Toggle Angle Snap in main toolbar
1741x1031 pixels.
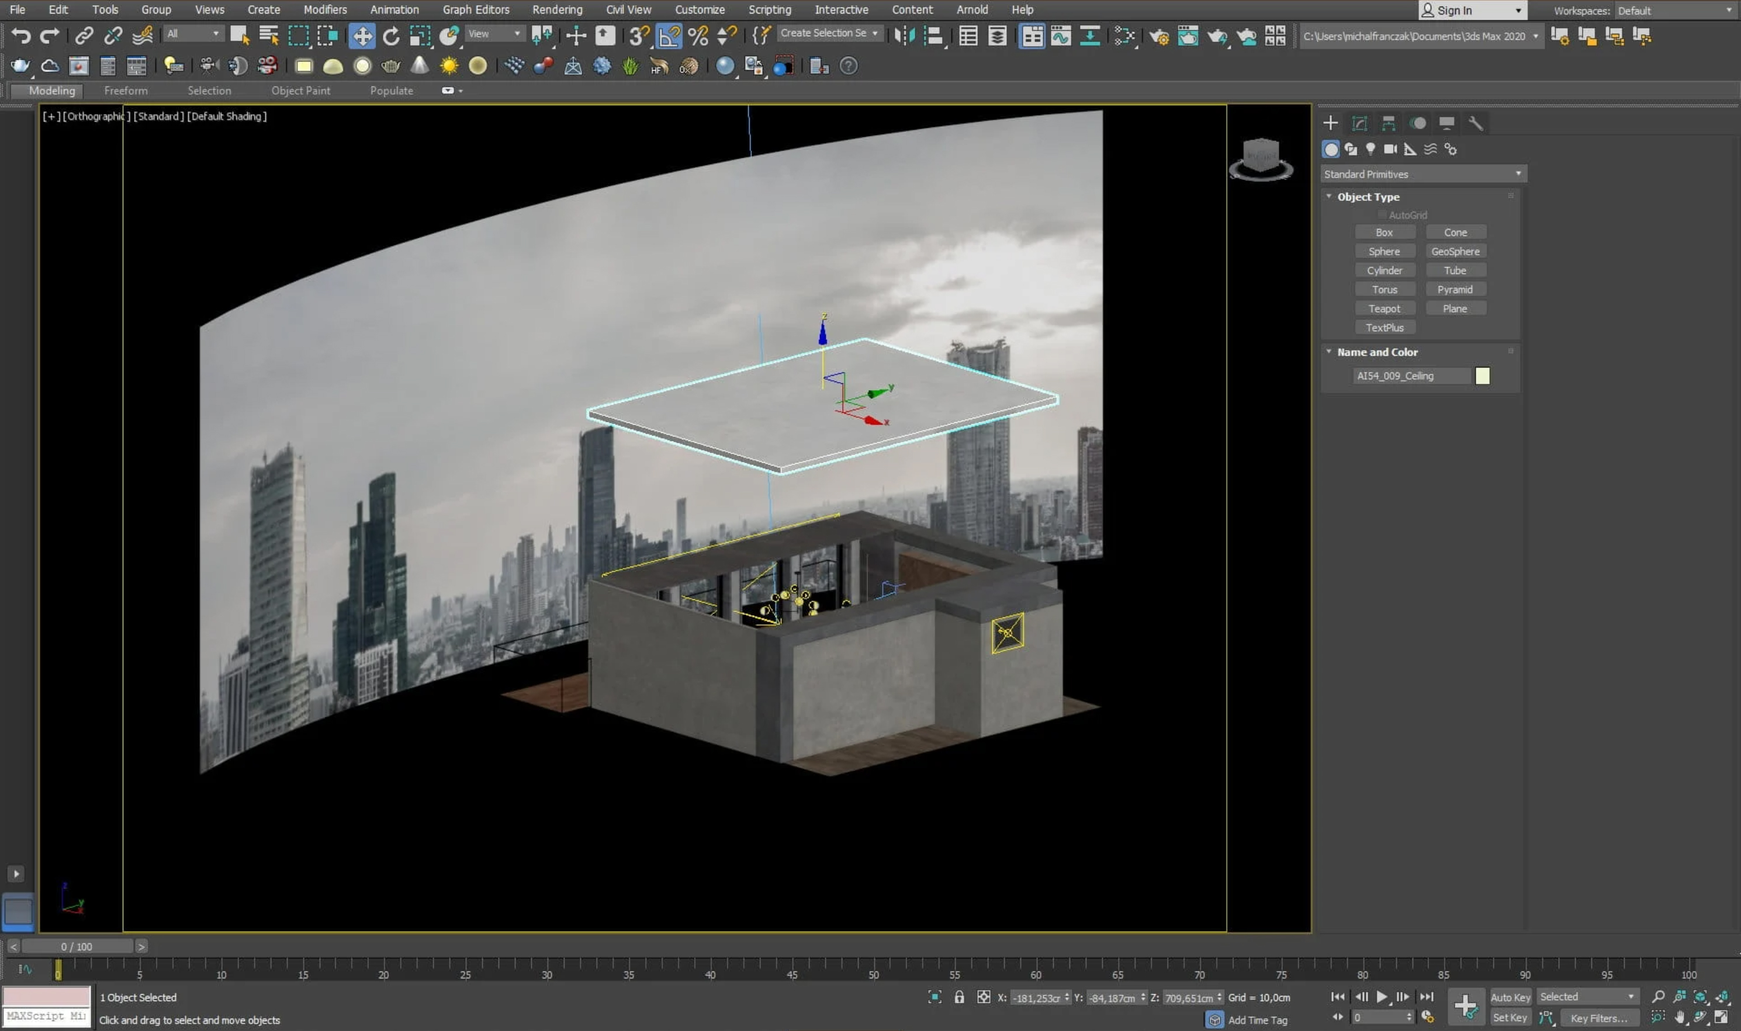coord(669,36)
